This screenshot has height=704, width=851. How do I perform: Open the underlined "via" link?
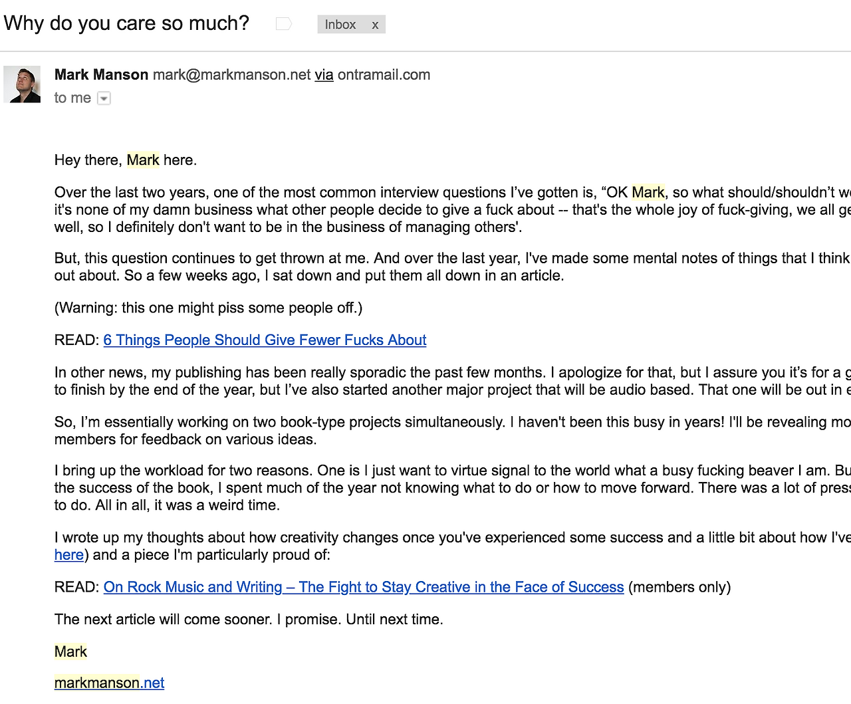point(324,74)
